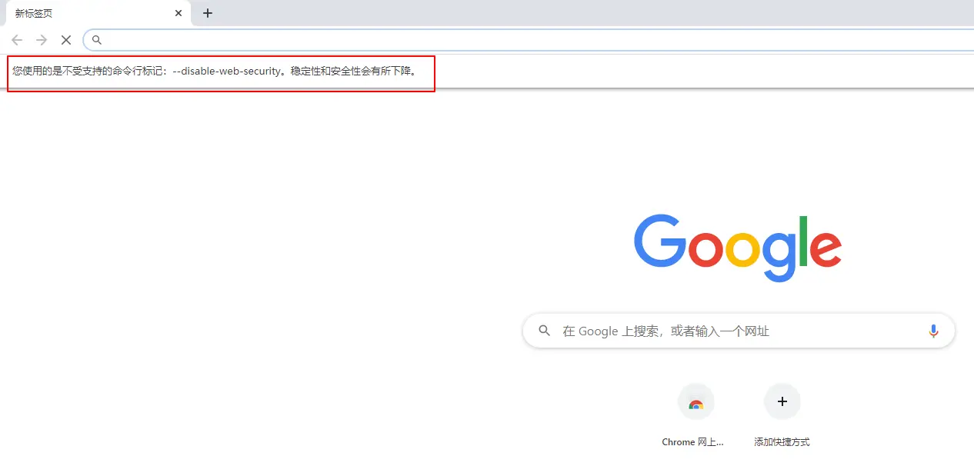Viewport: 974px width, 476px height.
Task: Open a new tab with the plus button
Action: click(x=208, y=13)
